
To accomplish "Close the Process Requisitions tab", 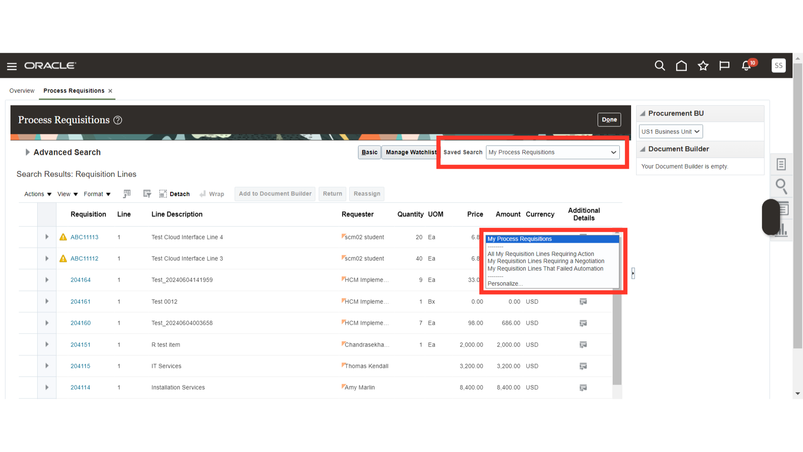I will (110, 91).
